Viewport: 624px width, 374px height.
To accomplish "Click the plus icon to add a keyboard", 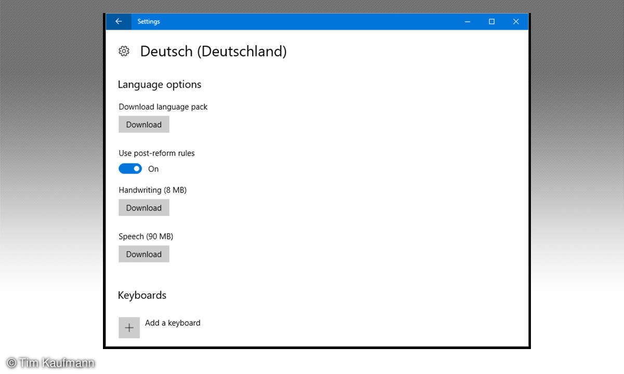I will click(x=129, y=328).
